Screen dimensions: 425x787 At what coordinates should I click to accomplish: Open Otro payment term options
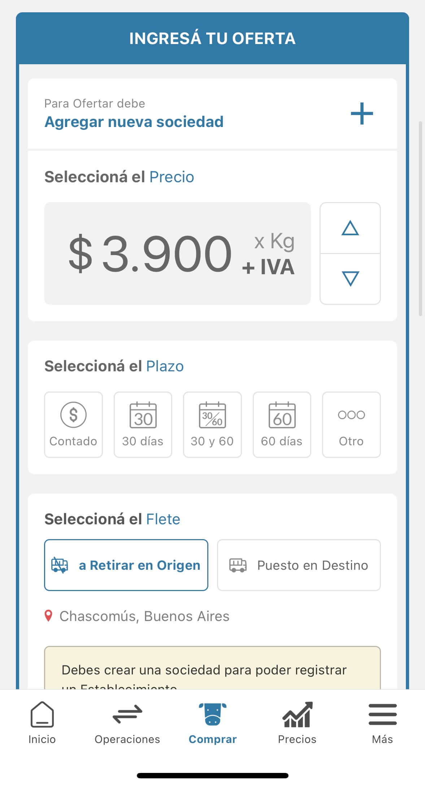[351, 424]
